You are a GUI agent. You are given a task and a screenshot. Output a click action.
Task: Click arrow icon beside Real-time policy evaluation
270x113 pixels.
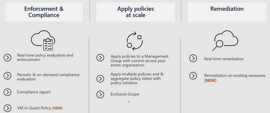[7, 58]
